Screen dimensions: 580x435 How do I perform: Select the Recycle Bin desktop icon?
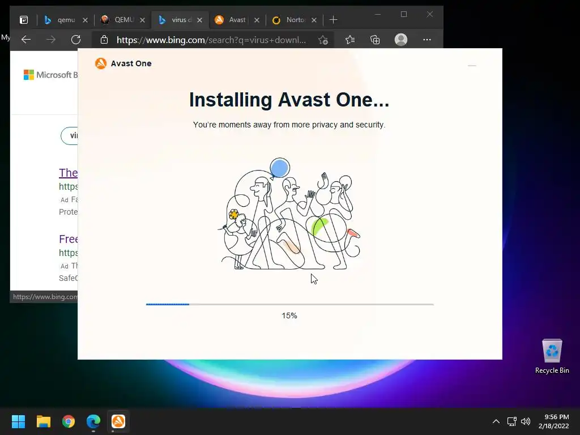[552, 356]
